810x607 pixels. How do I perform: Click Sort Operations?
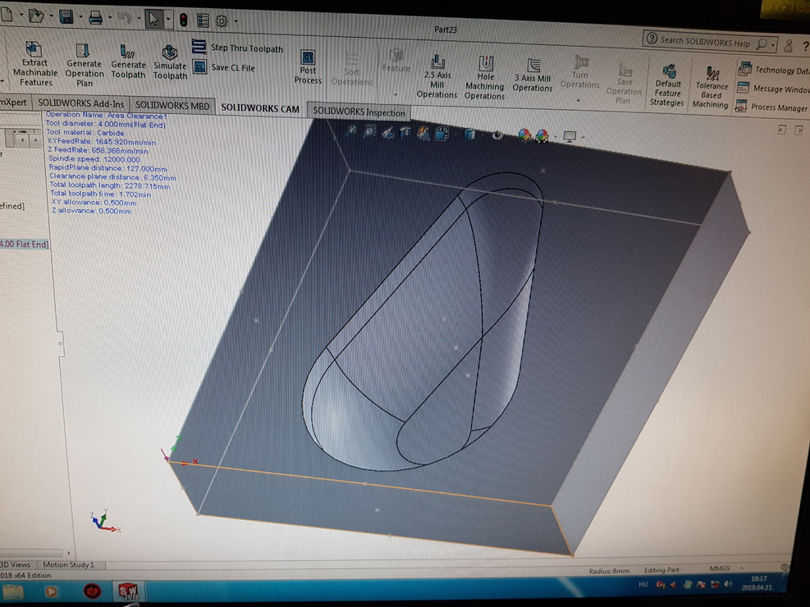(352, 69)
